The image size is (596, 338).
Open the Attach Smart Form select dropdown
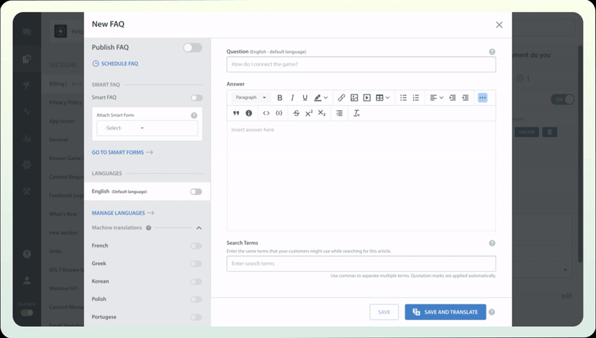[148, 128]
